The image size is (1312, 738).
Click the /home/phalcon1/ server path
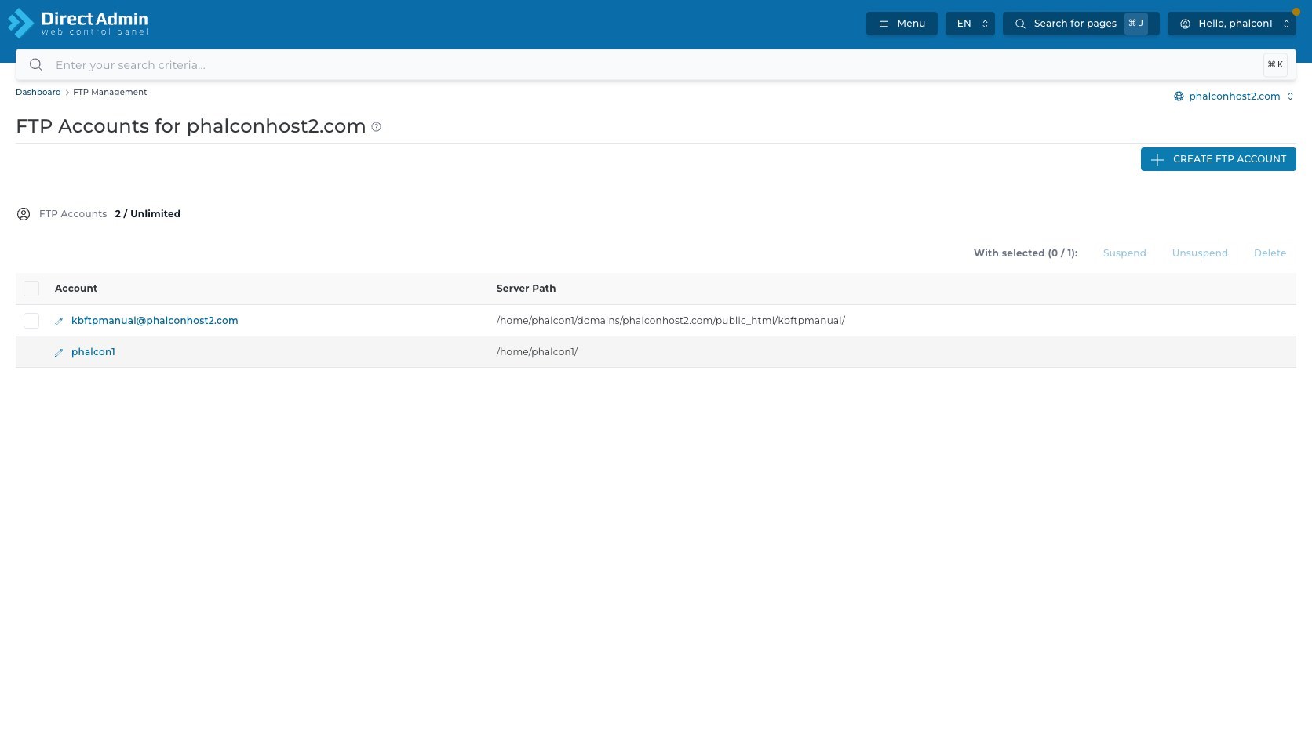click(x=537, y=352)
